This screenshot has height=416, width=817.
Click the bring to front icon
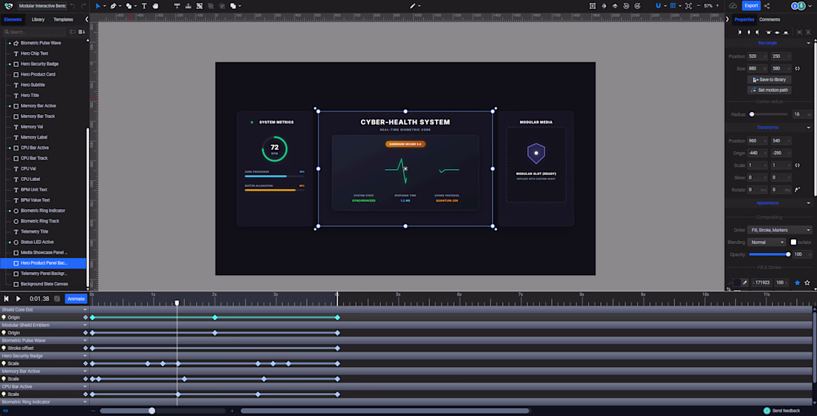(178, 6)
